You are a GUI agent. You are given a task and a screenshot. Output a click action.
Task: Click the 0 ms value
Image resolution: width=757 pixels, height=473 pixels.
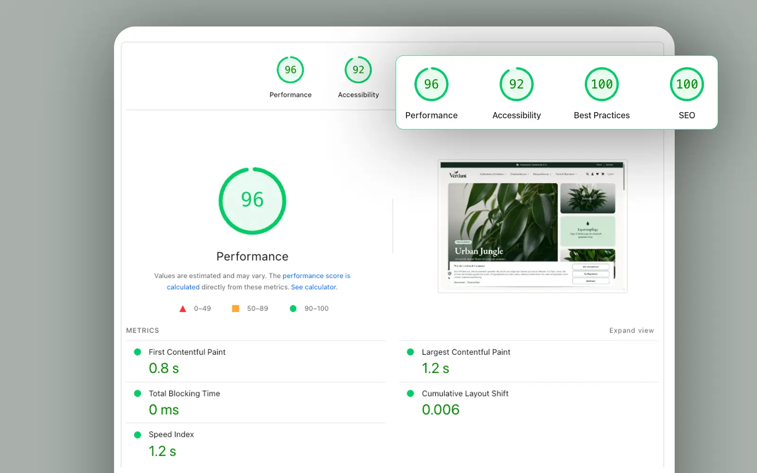(x=164, y=410)
